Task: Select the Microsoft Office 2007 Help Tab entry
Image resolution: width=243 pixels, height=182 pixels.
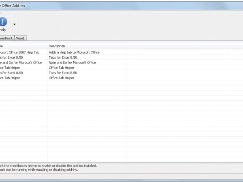Action: (20, 52)
